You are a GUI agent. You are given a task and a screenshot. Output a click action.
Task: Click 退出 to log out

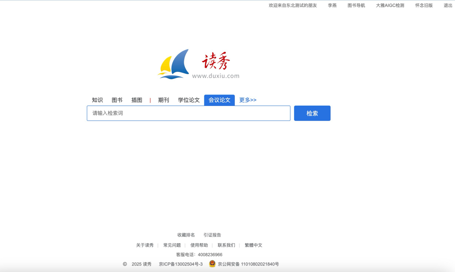click(448, 5)
